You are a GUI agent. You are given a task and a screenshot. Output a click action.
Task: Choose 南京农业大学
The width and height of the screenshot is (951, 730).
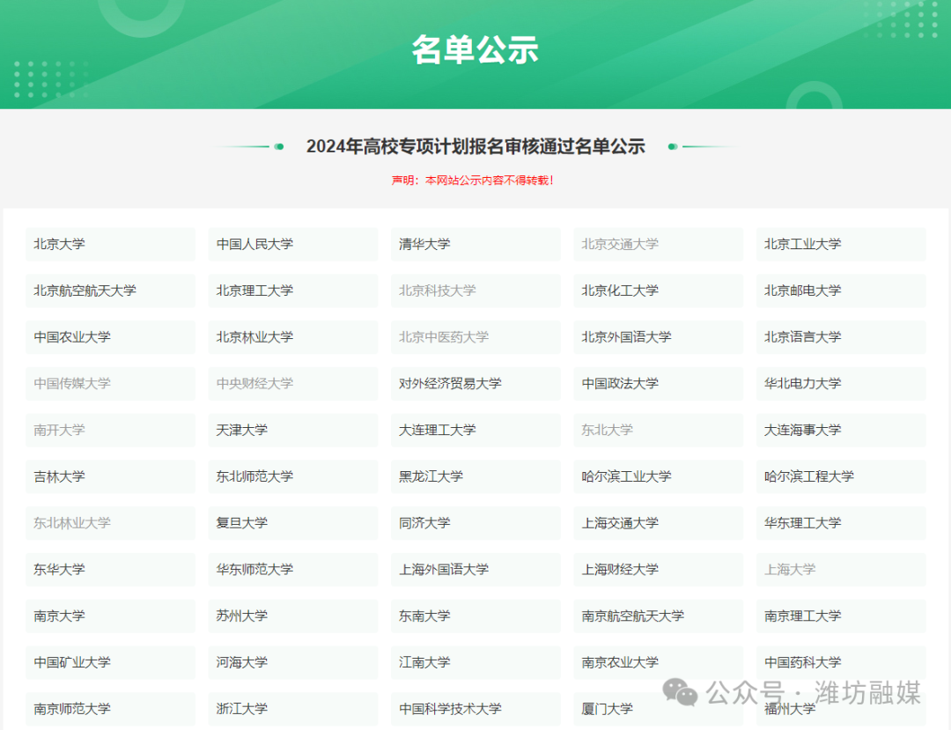tap(658, 663)
